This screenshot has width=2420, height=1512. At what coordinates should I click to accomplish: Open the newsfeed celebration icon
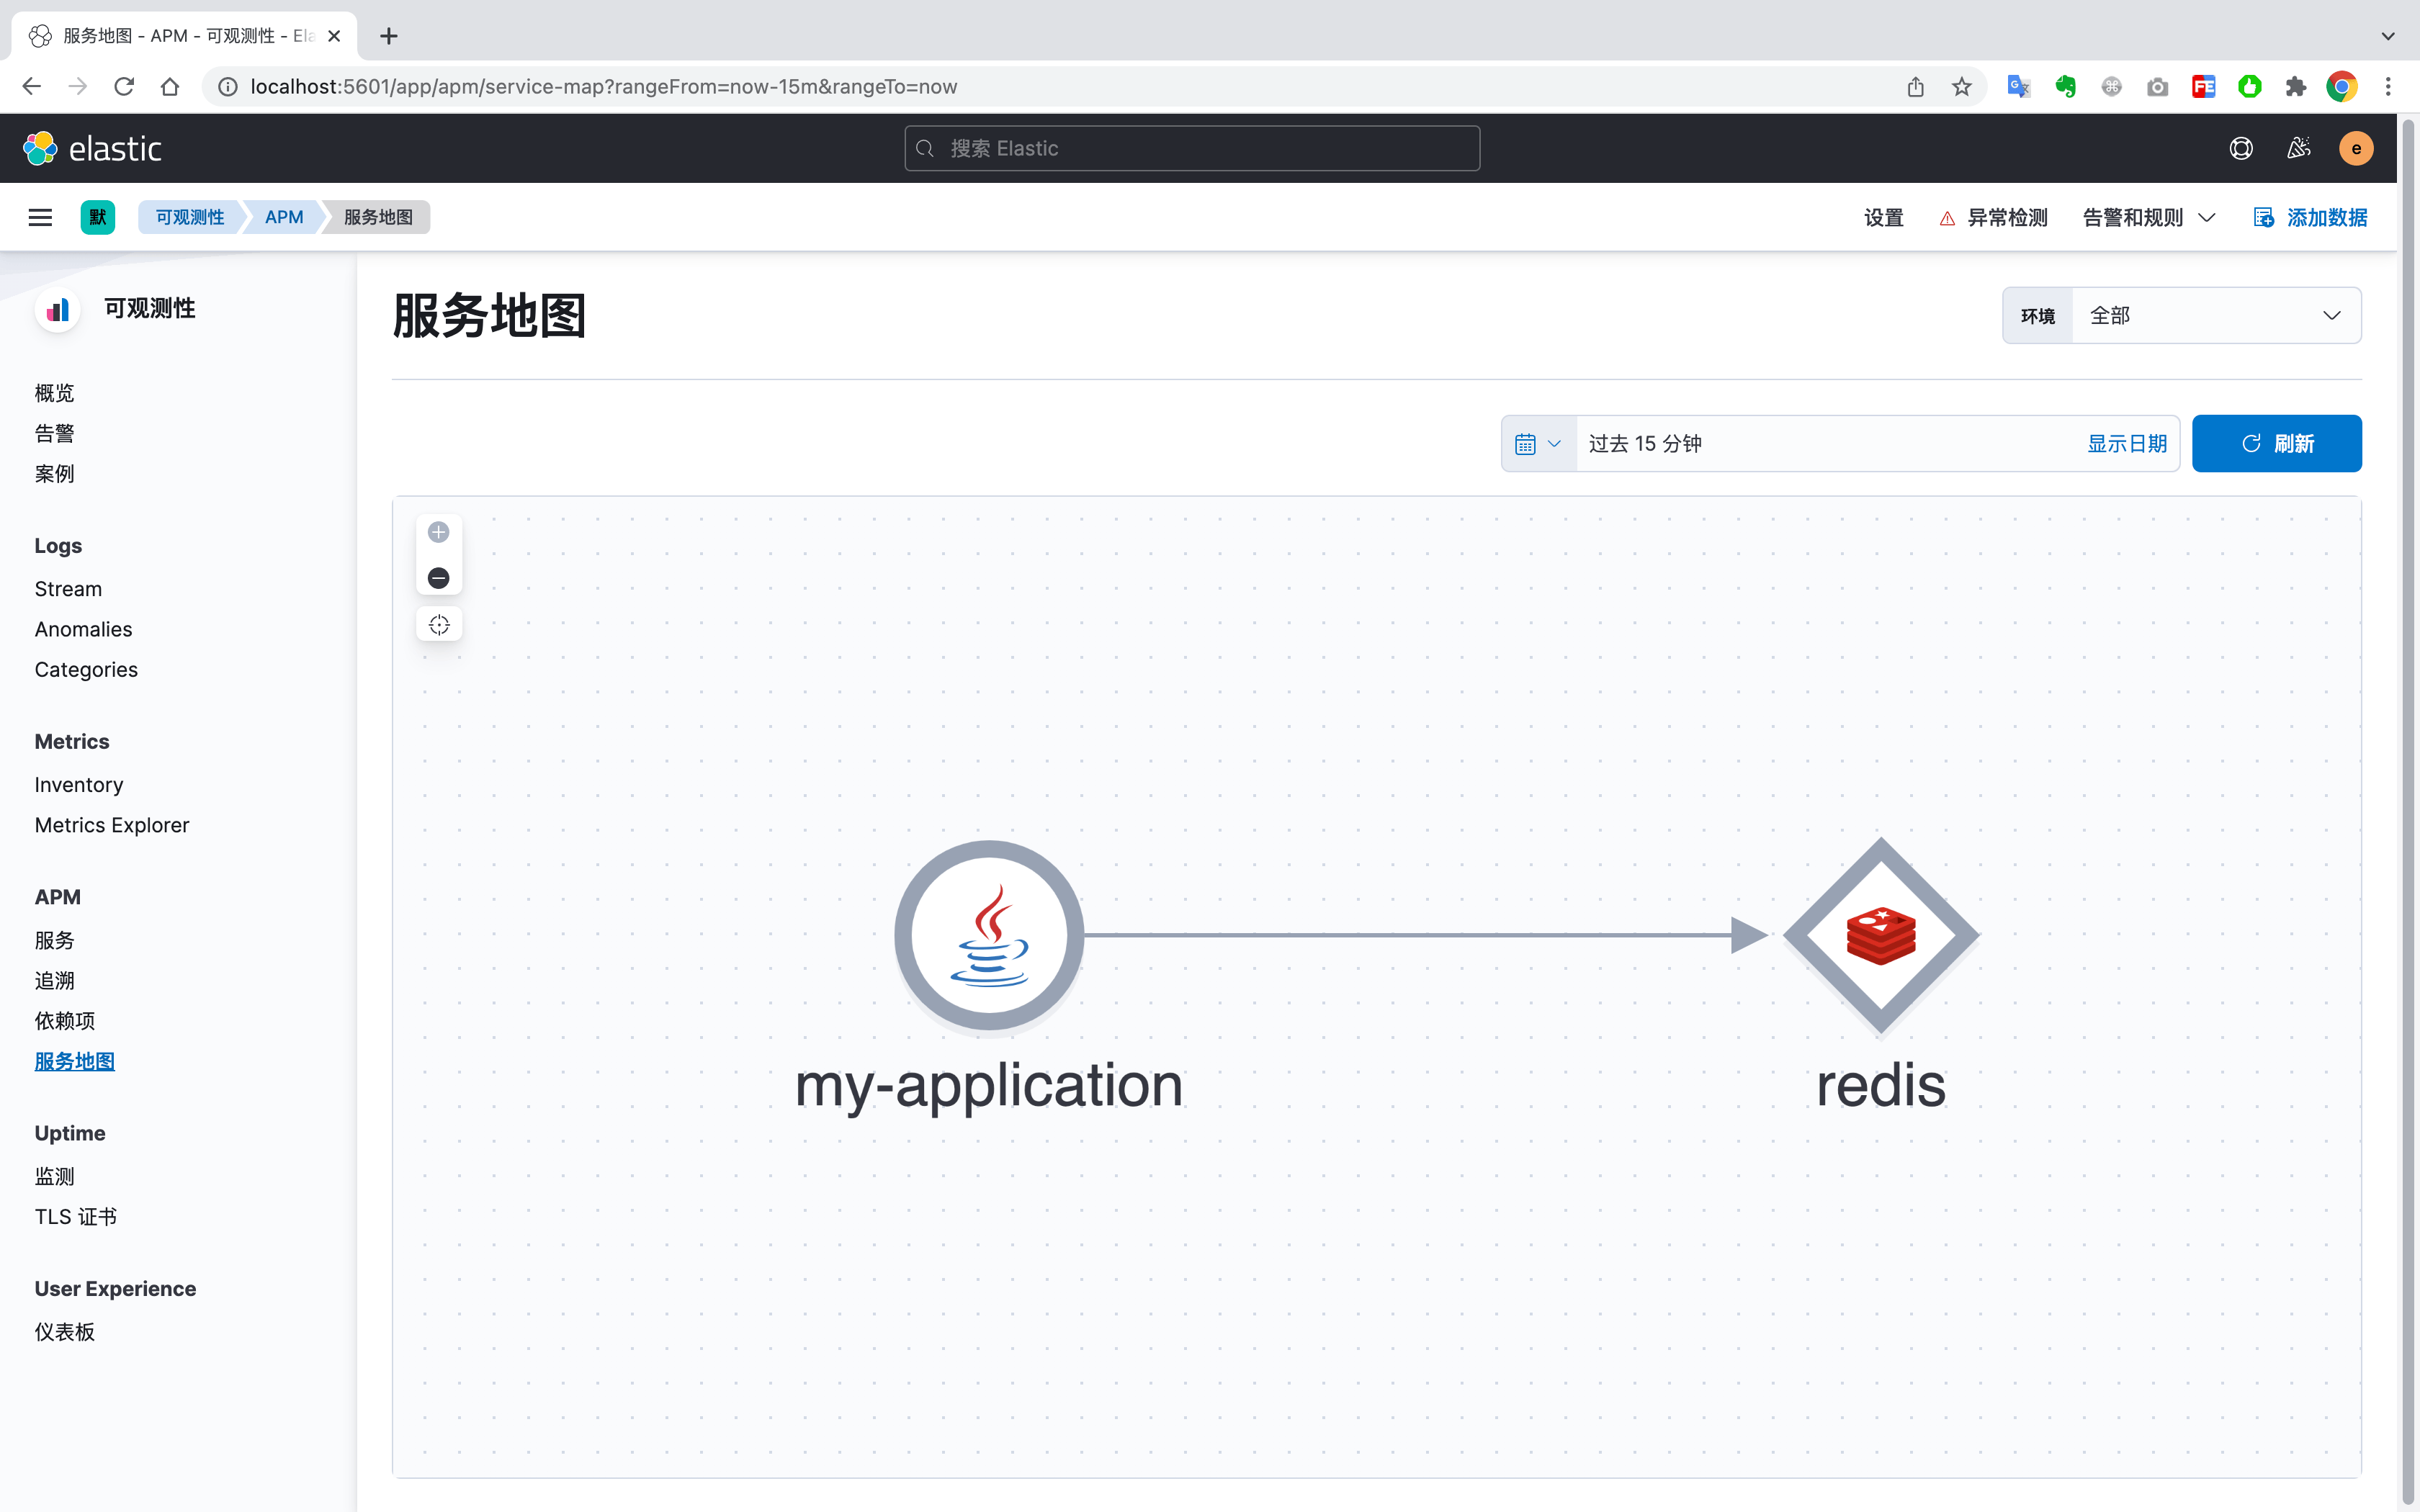pos(2298,148)
